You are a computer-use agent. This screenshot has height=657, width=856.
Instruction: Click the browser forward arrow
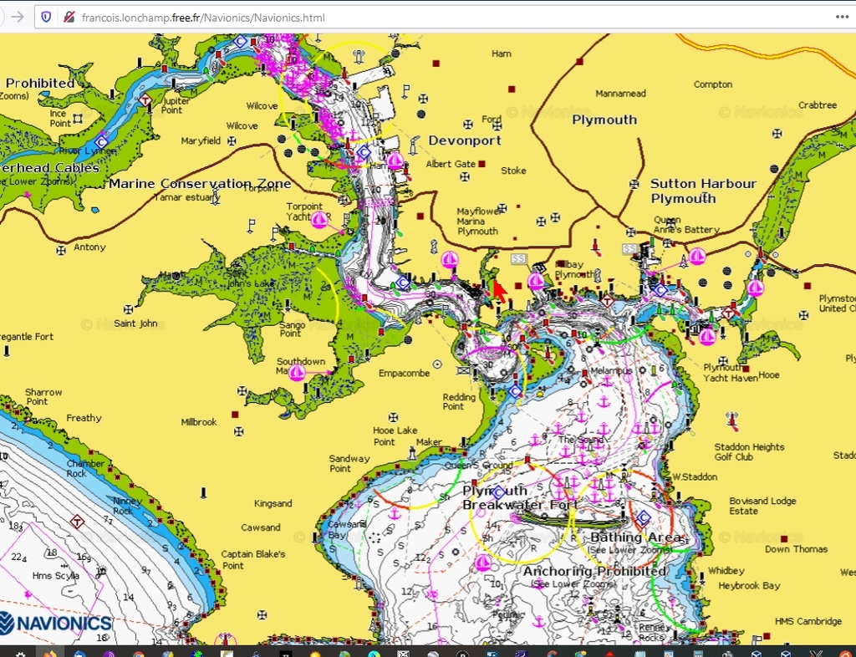click(x=18, y=17)
